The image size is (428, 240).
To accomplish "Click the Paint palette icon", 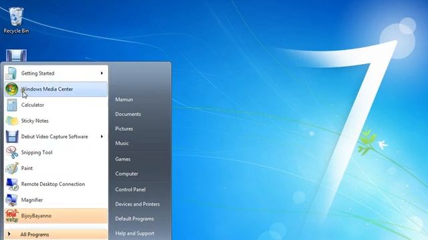I will pos(12,168).
